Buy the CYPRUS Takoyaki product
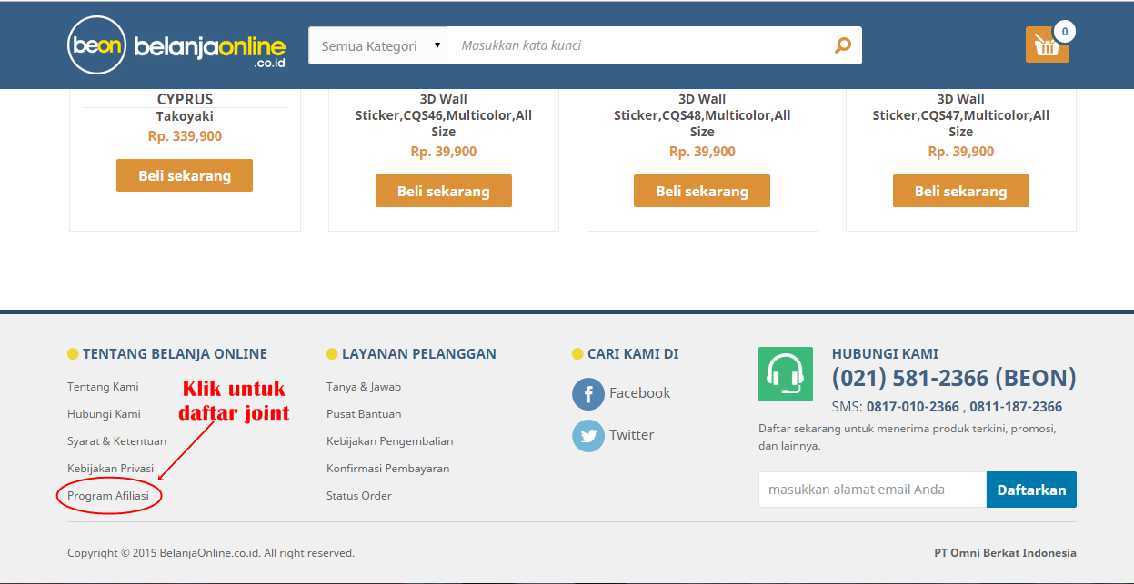Viewport: 1134px width, 584px height. 184,174
